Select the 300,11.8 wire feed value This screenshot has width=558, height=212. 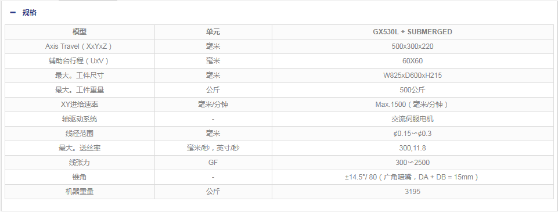click(x=412, y=148)
